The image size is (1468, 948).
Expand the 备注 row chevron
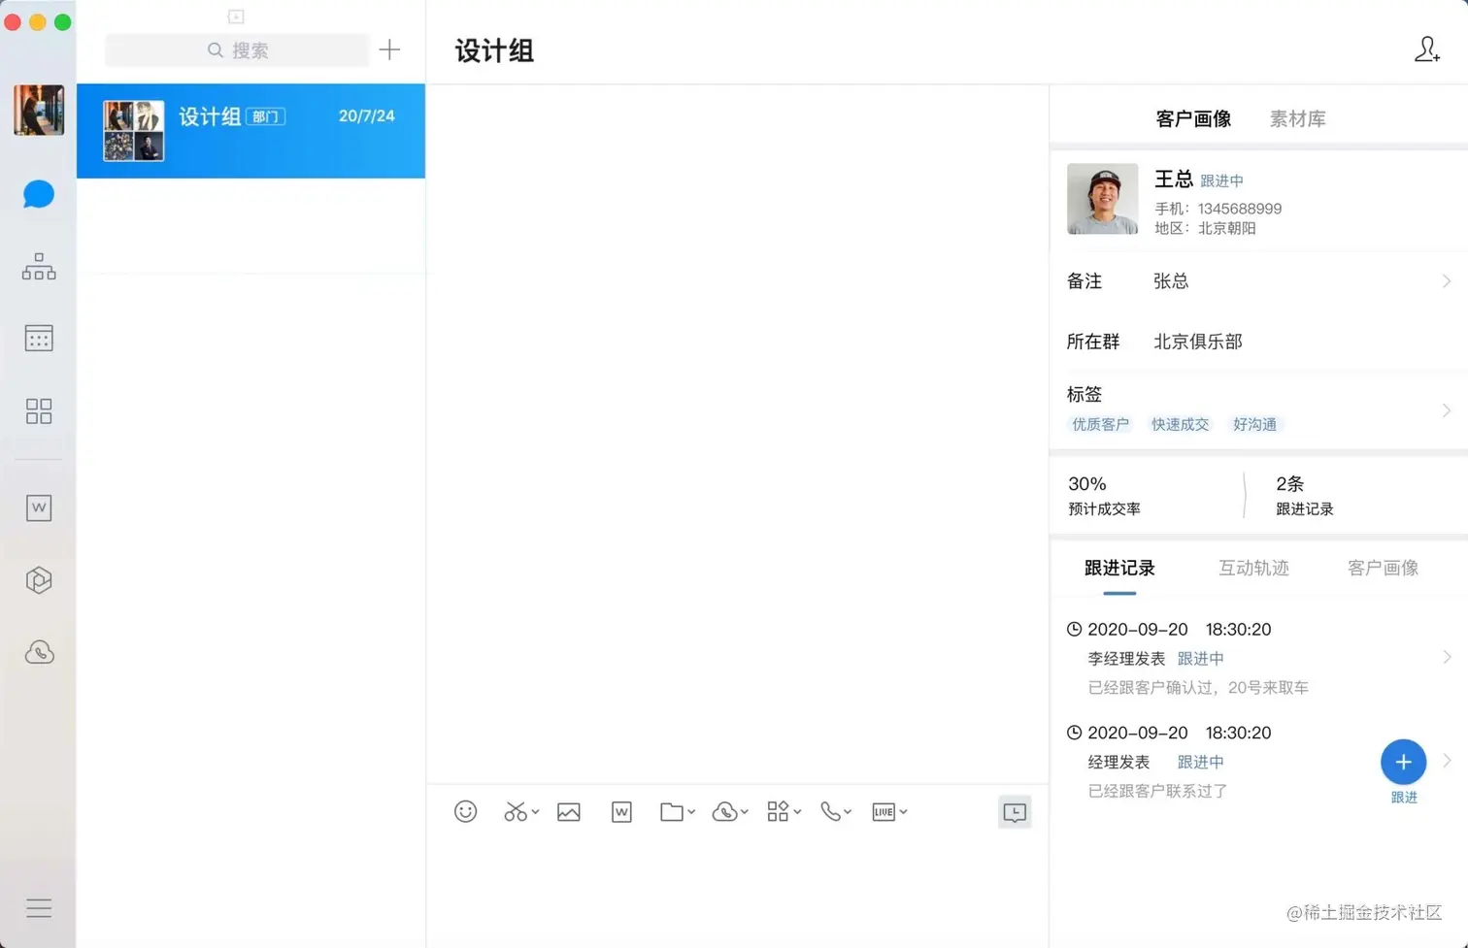click(x=1446, y=280)
